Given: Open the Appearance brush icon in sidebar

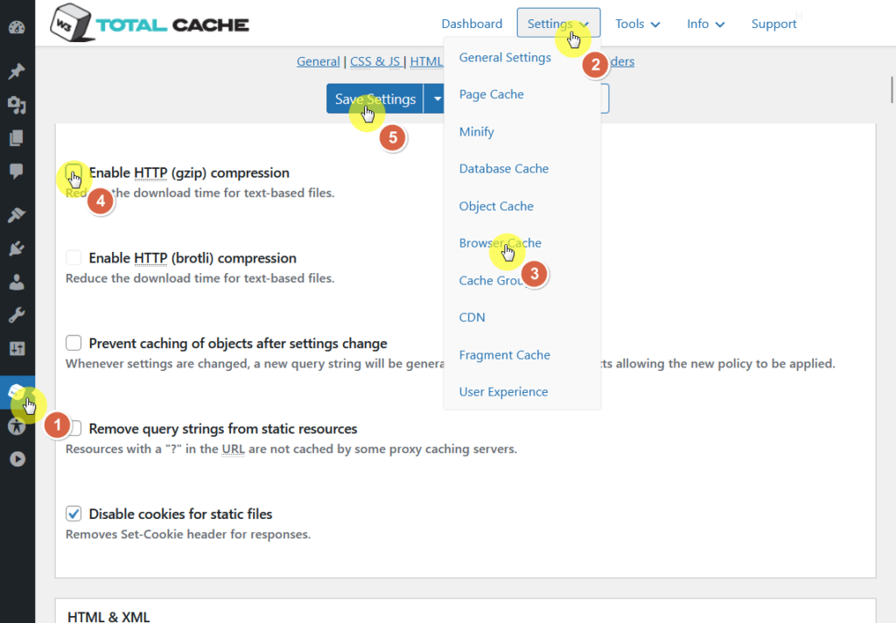Looking at the screenshot, I should (17, 215).
